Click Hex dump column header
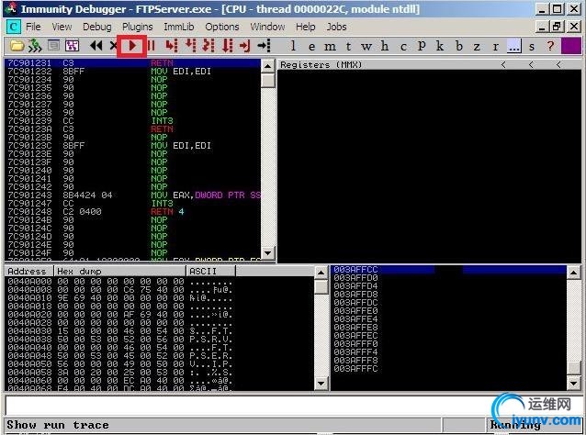 click(x=120, y=271)
